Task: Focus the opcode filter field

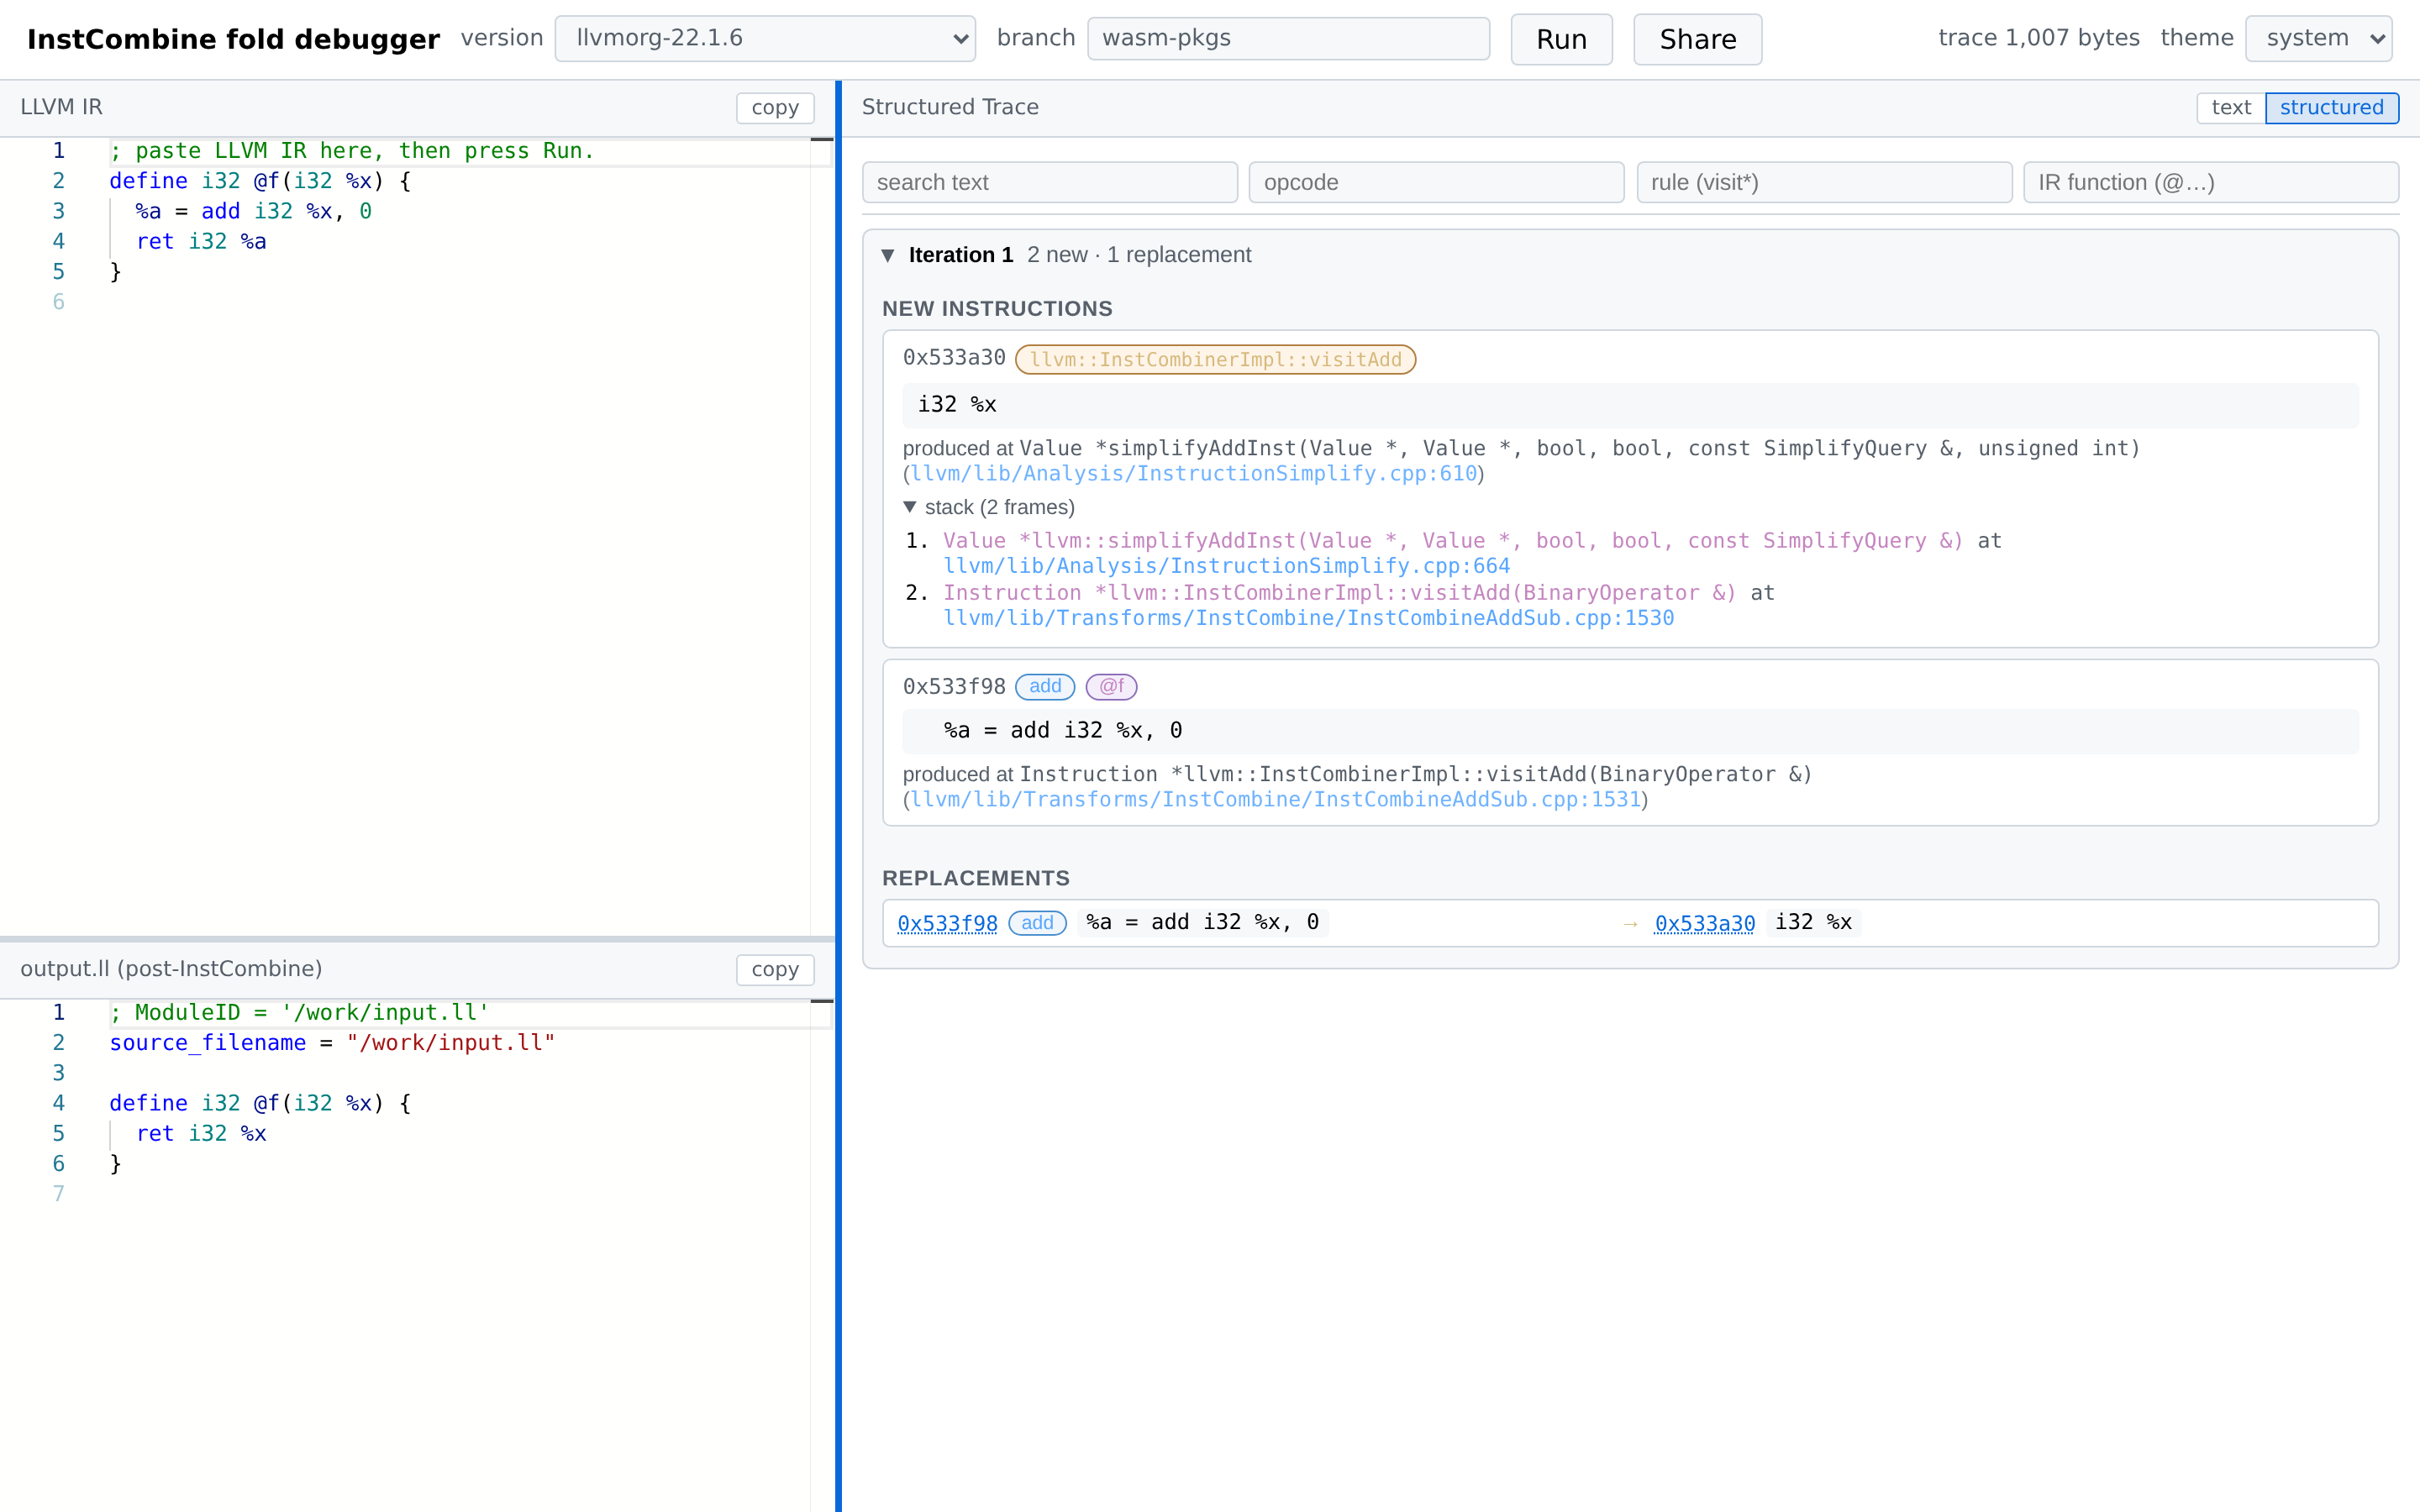Action: coord(1436,183)
